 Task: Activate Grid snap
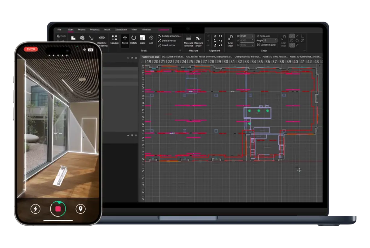(230, 39)
